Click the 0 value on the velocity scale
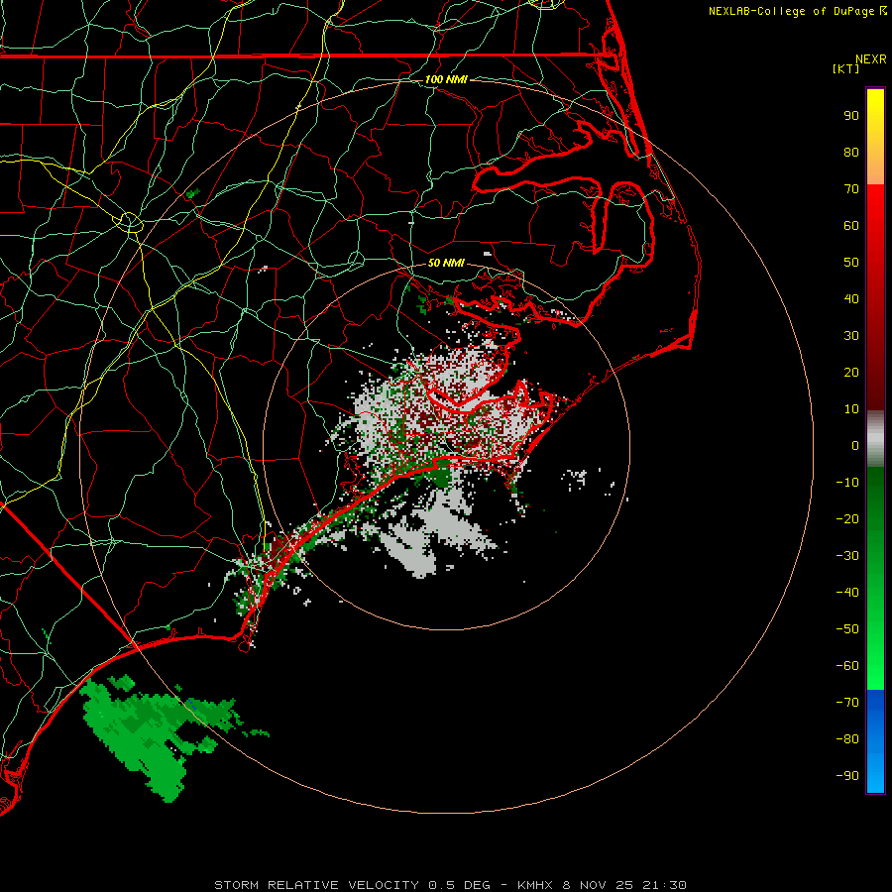The width and height of the screenshot is (892, 892). (855, 446)
